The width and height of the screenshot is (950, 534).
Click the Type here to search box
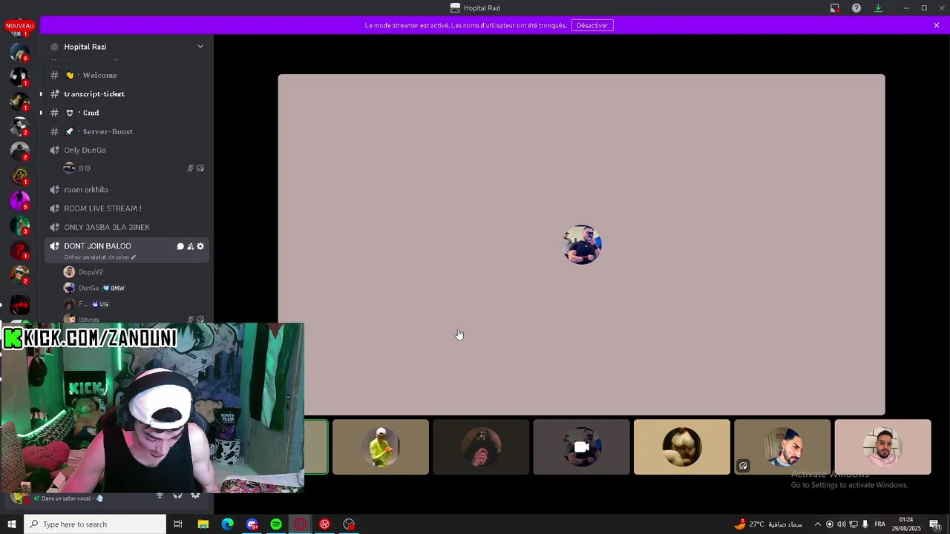(95, 524)
